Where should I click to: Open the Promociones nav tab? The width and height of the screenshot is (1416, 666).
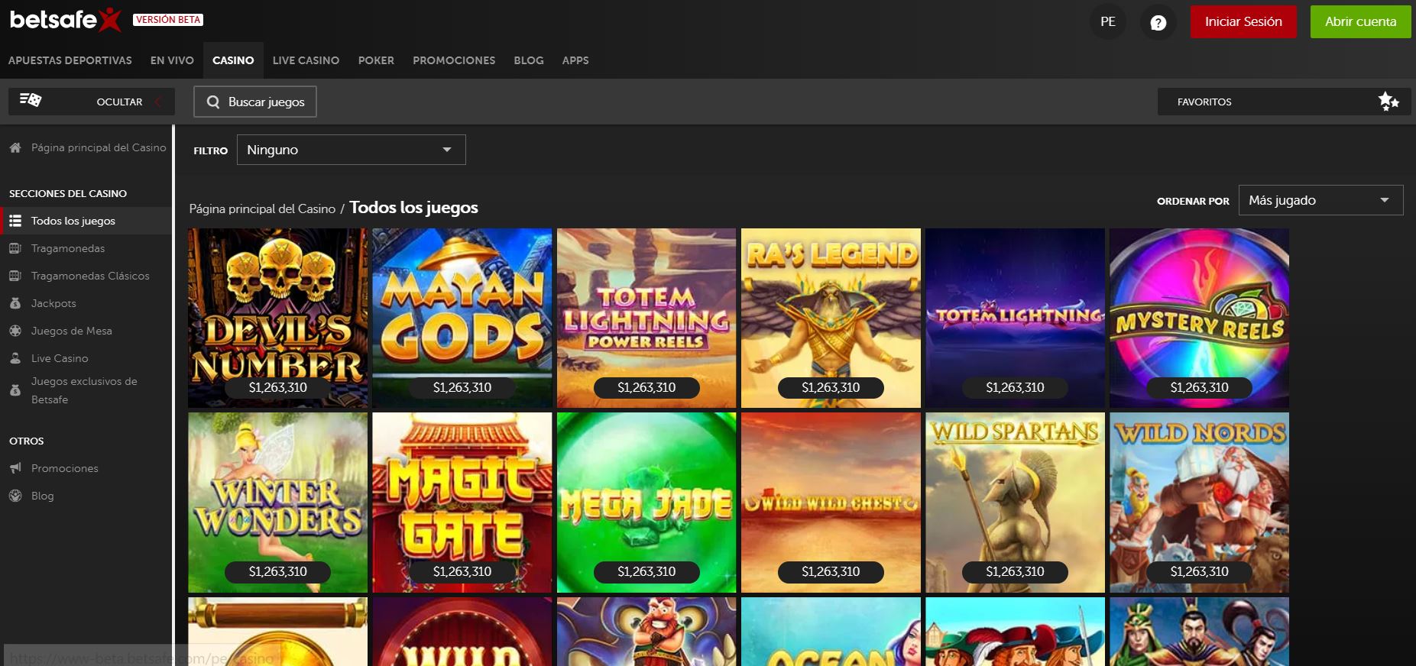pos(454,60)
